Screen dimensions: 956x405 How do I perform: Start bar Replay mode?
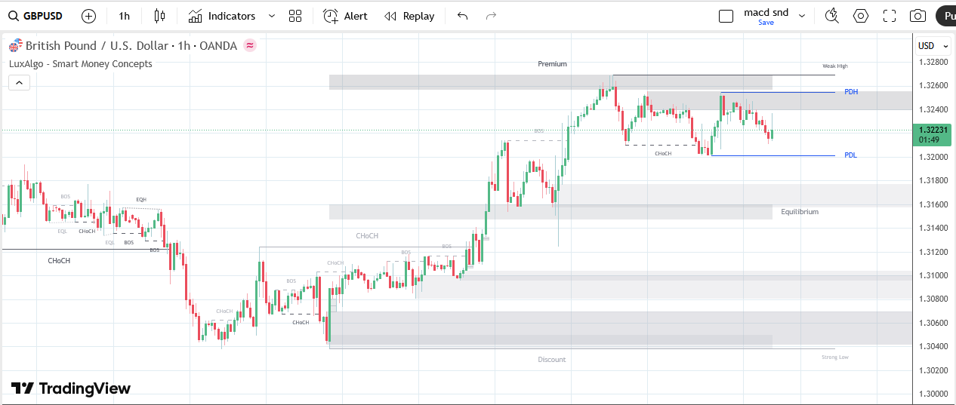pos(409,16)
